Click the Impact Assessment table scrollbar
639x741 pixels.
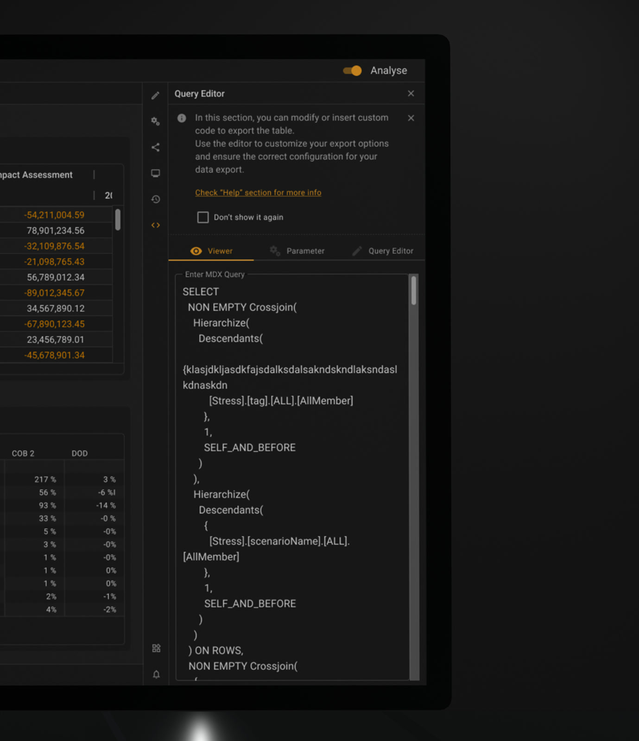tap(118, 220)
